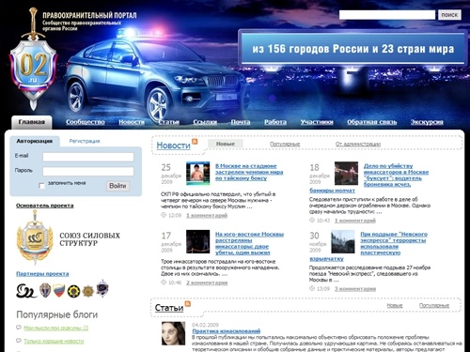Open '3 комментария' link beside 13:09
Viewport: 470px width, 352px height.
355,289
